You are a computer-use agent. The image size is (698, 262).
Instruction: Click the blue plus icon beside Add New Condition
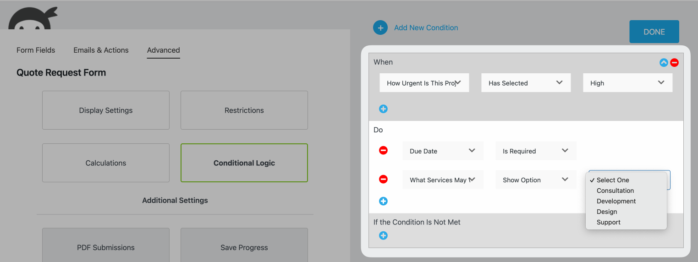[x=380, y=28]
